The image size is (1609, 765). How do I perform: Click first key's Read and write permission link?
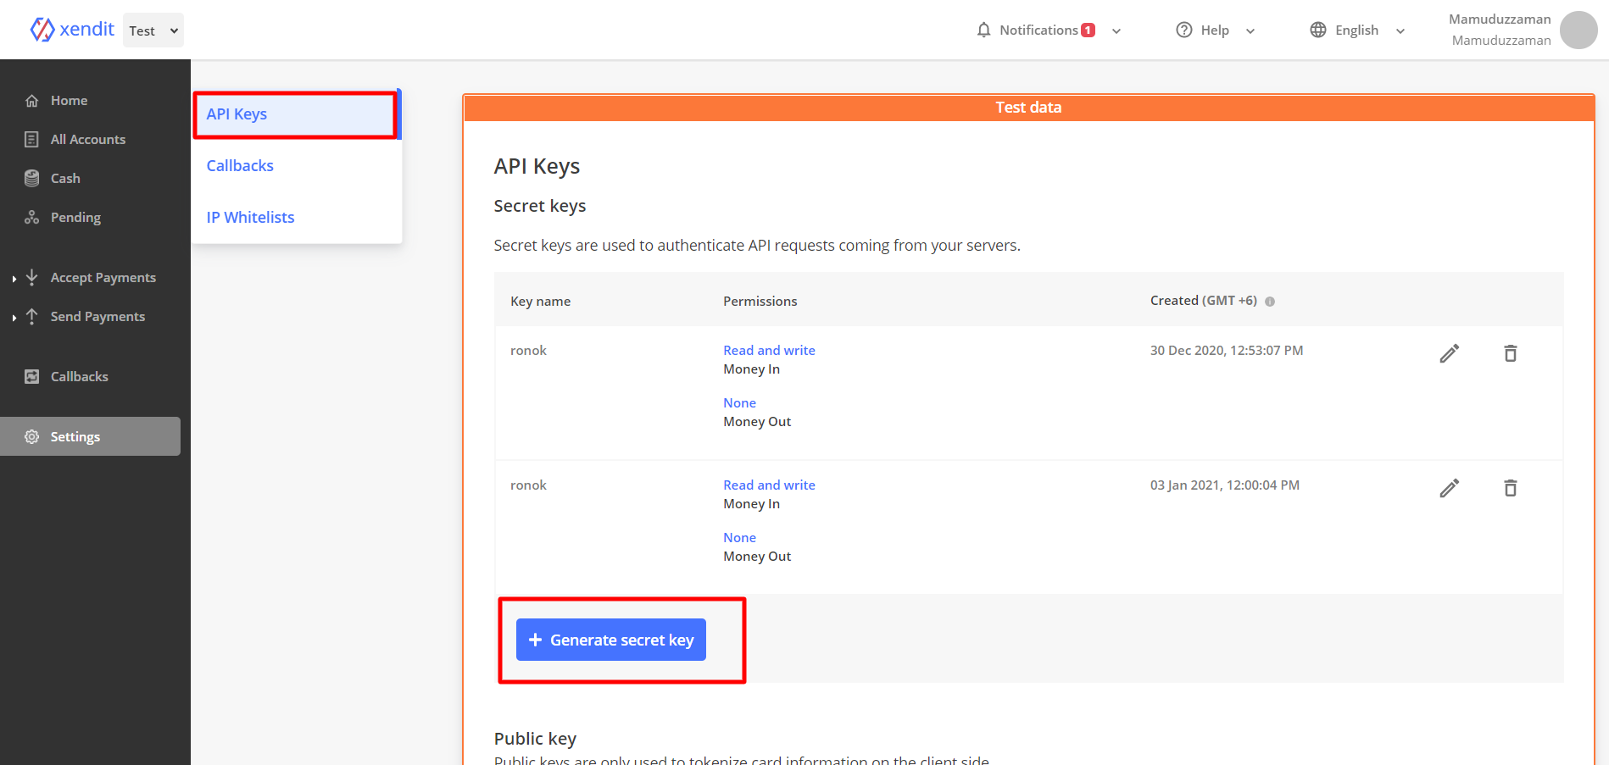[769, 351]
